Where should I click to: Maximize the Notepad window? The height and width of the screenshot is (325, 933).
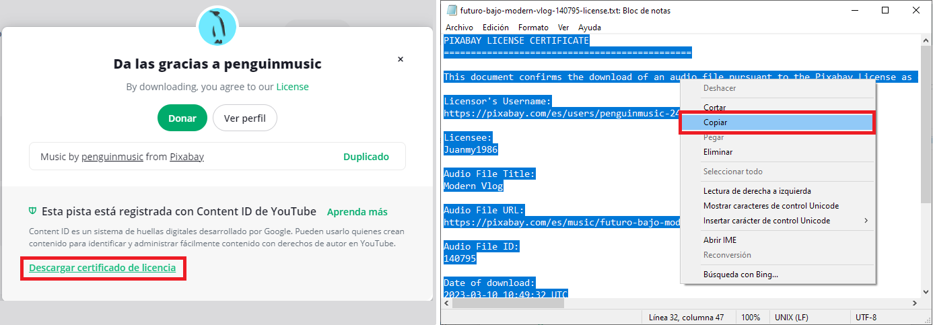(885, 10)
